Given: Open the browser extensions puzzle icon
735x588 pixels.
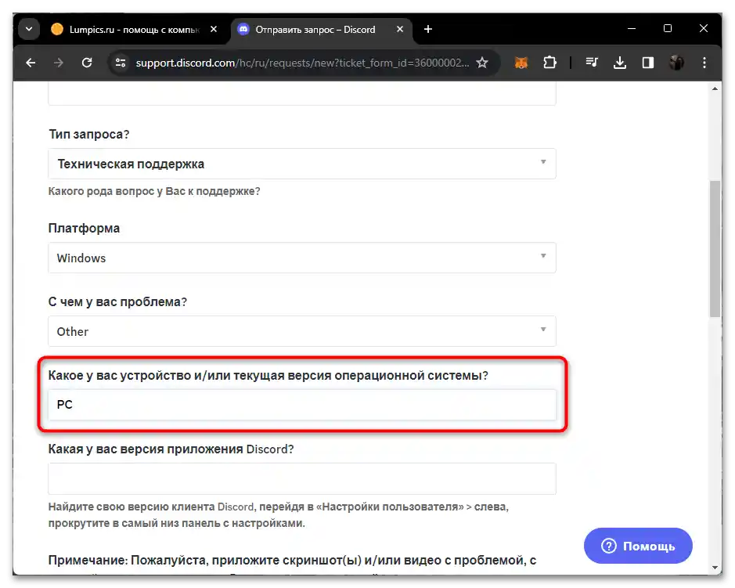Looking at the screenshot, I should pyautogui.click(x=549, y=63).
